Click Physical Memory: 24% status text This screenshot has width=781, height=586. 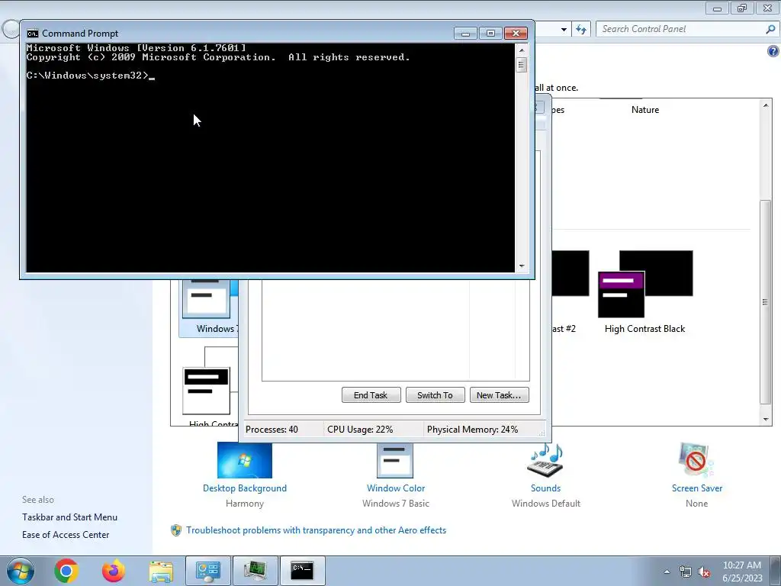472,430
